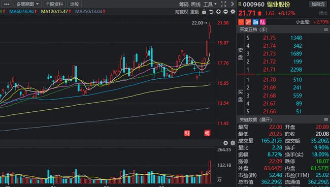Open volume panel settings gear
Screen dimensions: 330x187
coord(233,143)
